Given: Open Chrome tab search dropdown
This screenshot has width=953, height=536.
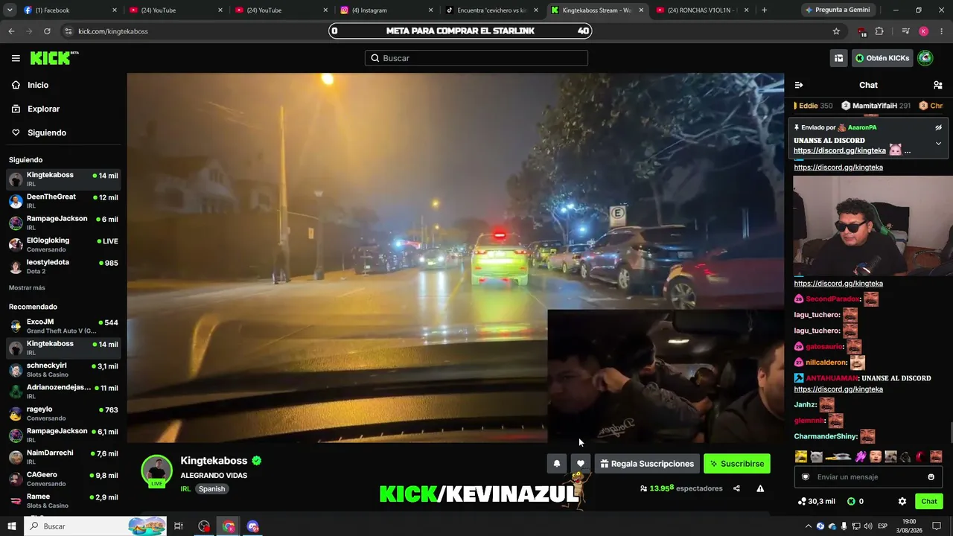Looking at the screenshot, I should [10, 10].
